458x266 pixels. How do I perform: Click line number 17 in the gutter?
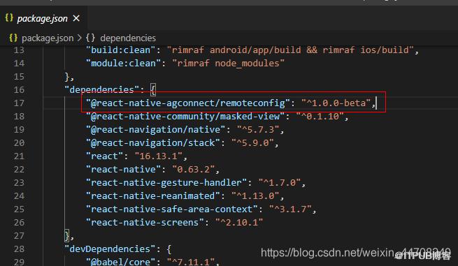pyautogui.click(x=19, y=103)
